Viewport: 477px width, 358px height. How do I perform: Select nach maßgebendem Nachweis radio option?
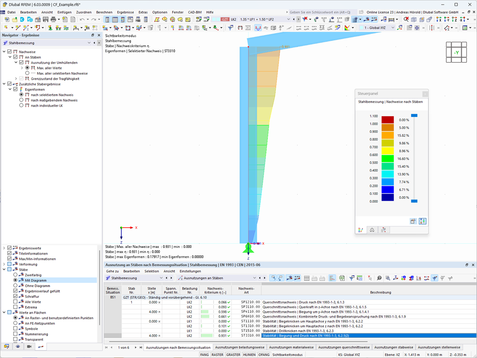[x=21, y=100]
